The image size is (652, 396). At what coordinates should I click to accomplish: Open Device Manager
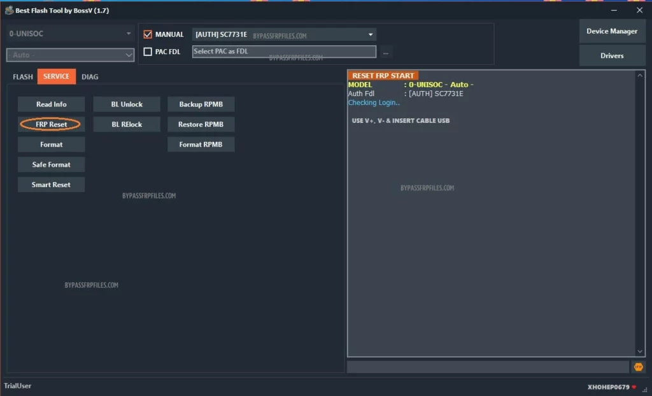pos(612,31)
